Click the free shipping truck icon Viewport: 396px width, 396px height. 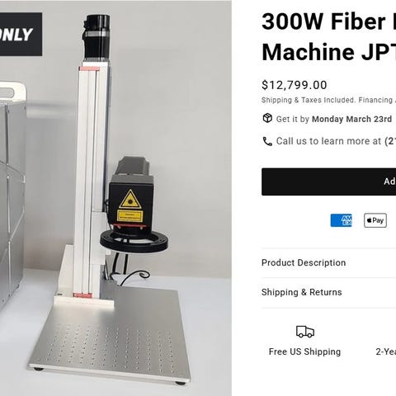coord(305,332)
